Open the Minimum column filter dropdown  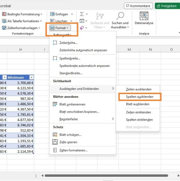pyautogui.click(x=31, y=77)
